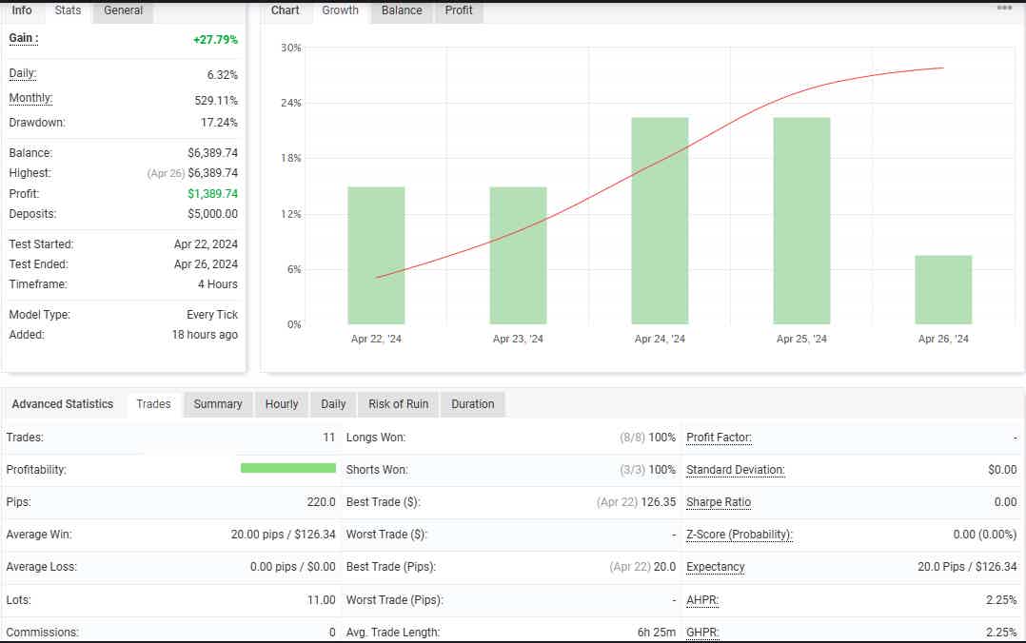Viewport: 1026px width, 643px height.
Task: Click the green Profitability bar
Action: pos(287,468)
